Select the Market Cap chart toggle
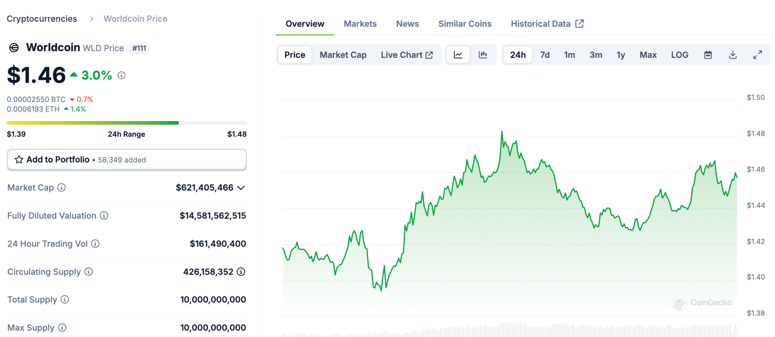Image resolution: width=775 pixels, height=337 pixels. (343, 55)
